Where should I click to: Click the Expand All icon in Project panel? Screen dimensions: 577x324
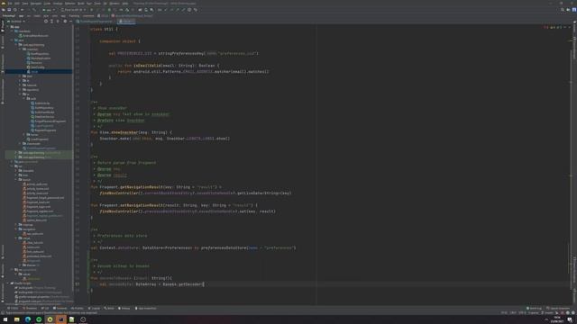coord(51,22)
